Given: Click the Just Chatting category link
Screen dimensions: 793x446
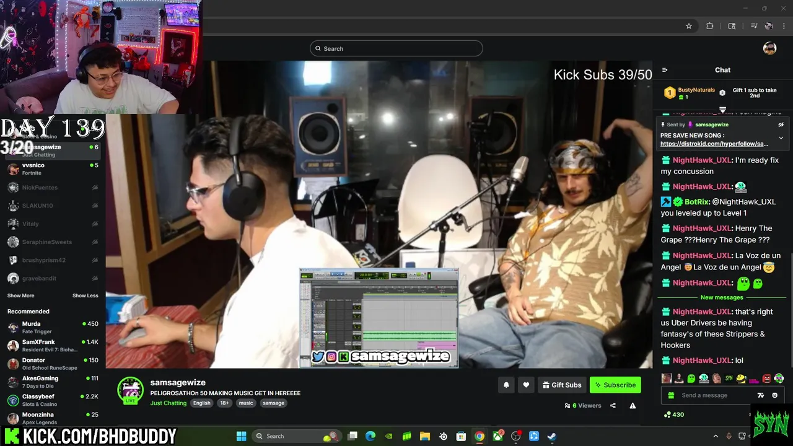Looking at the screenshot, I should (x=169, y=403).
